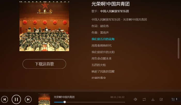Click the large song title heading
The height and width of the screenshot is (105, 181).
click(x=110, y=4)
